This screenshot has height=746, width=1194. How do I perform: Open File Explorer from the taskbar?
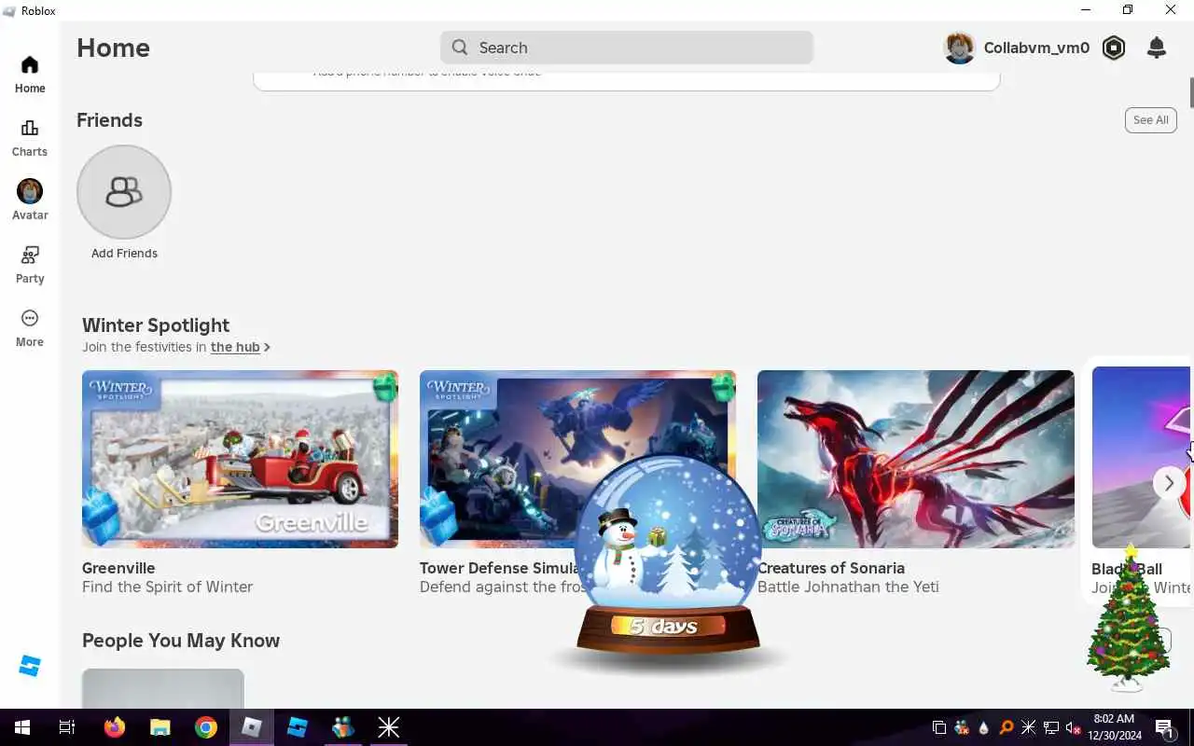[160, 727]
